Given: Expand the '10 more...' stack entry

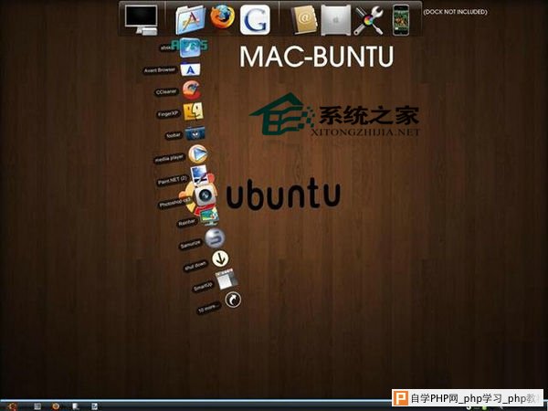Looking at the screenshot, I should (233, 300).
